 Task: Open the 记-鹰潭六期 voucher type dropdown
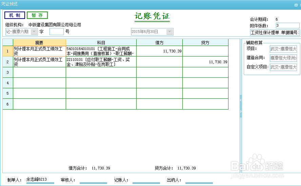point(34,31)
